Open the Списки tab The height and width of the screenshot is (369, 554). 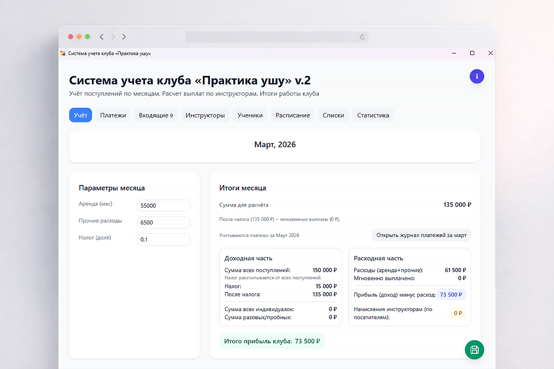pyautogui.click(x=333, y=115)
